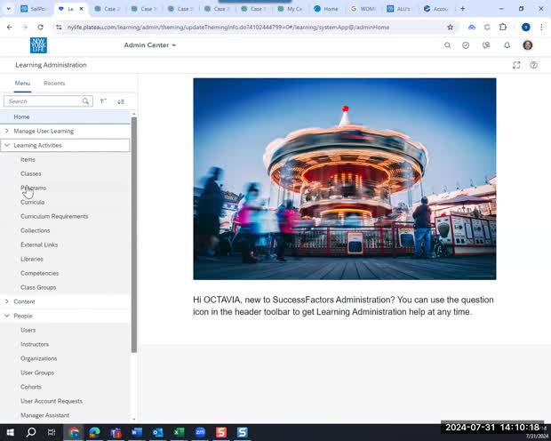Reload the browser page

pyautogui.click(x=40, y=27)
